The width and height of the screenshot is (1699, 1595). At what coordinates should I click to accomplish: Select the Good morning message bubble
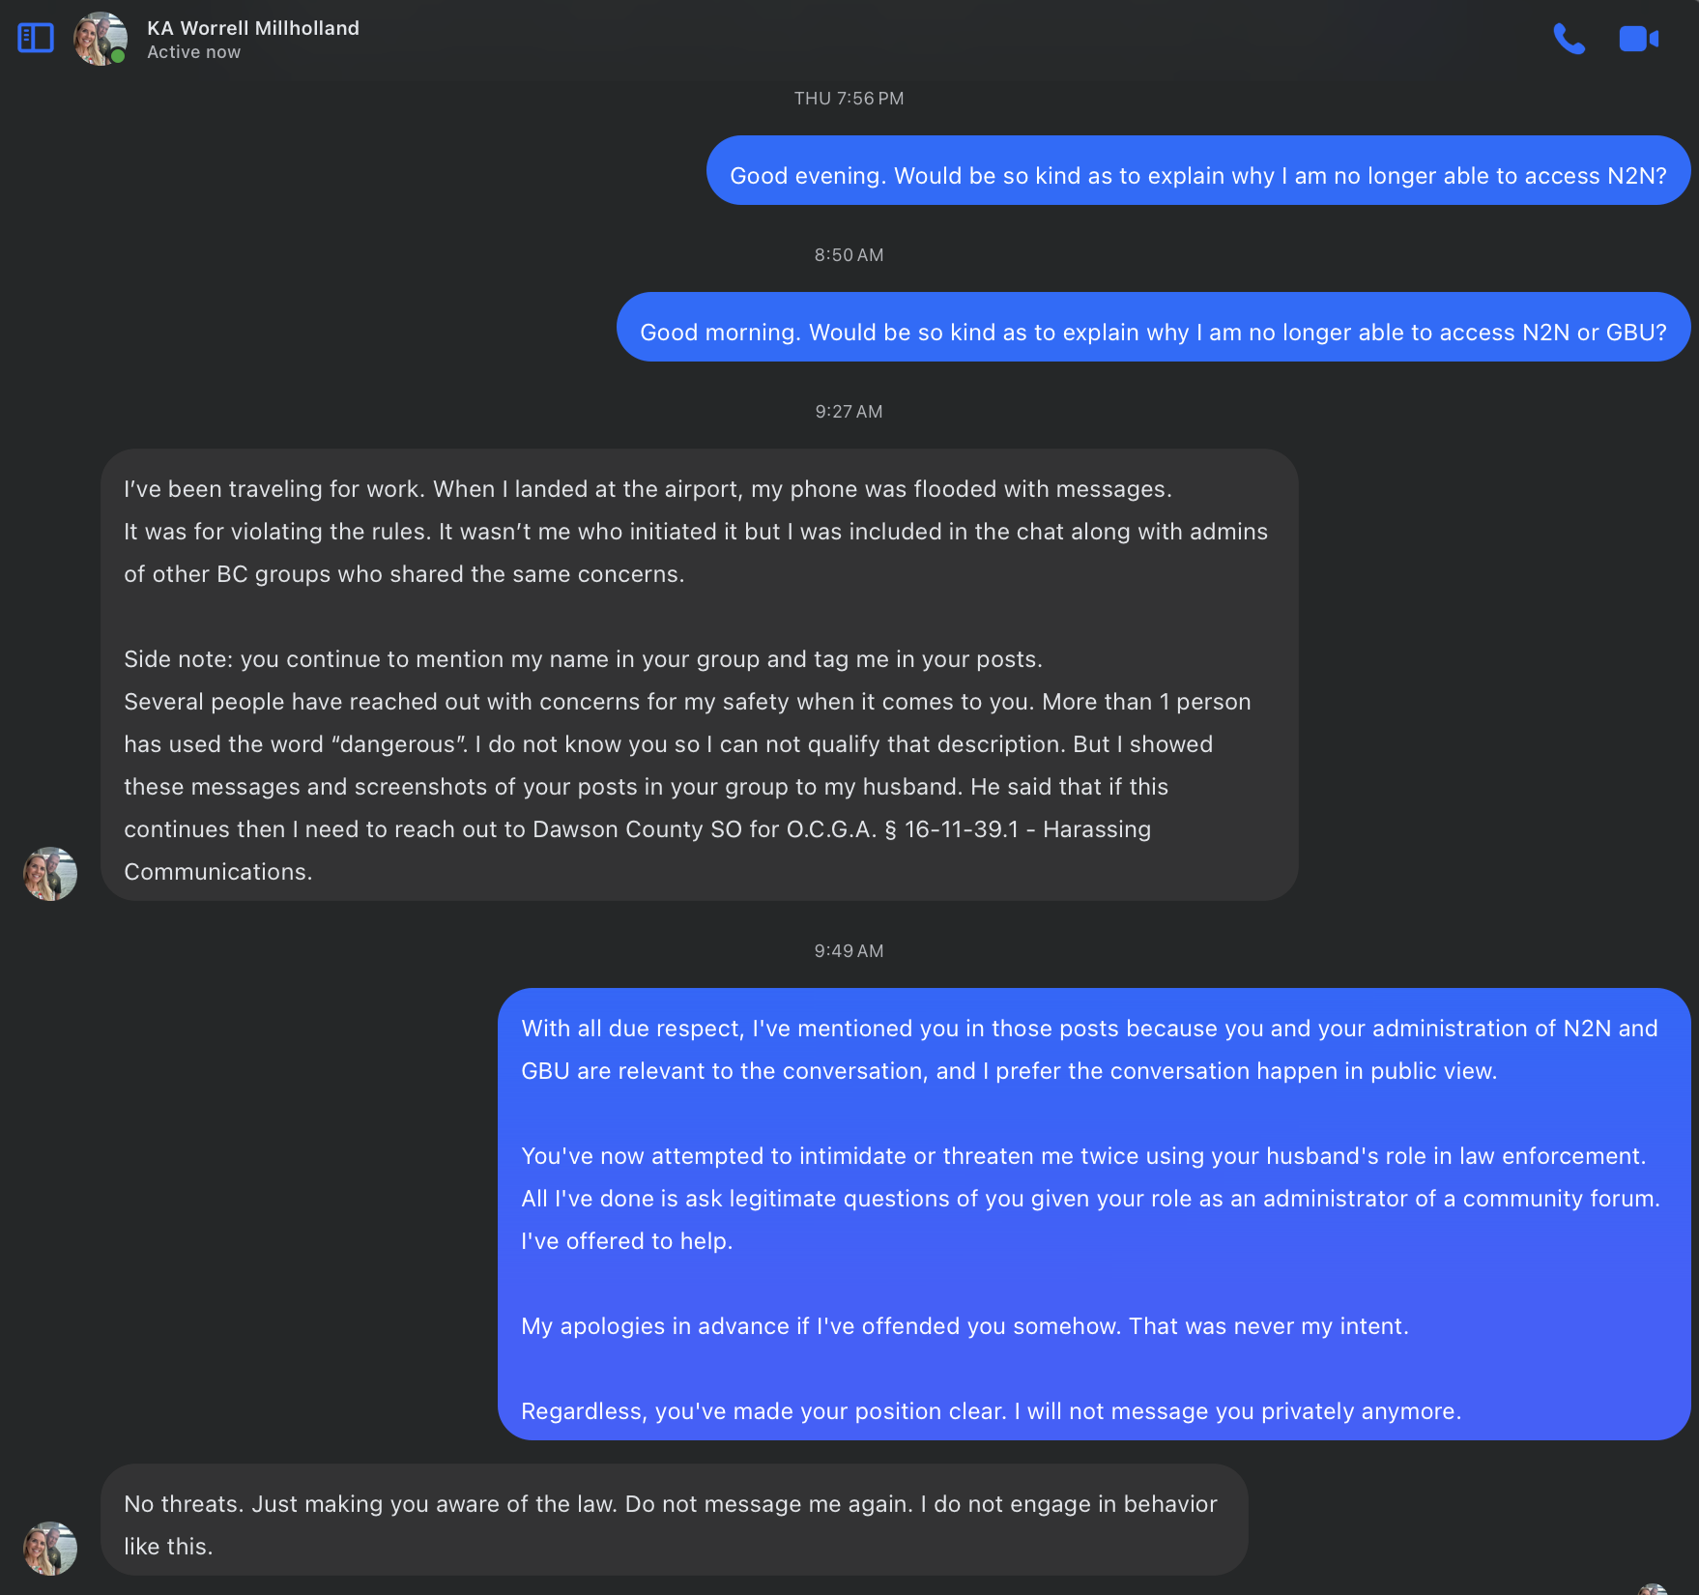1154,327
